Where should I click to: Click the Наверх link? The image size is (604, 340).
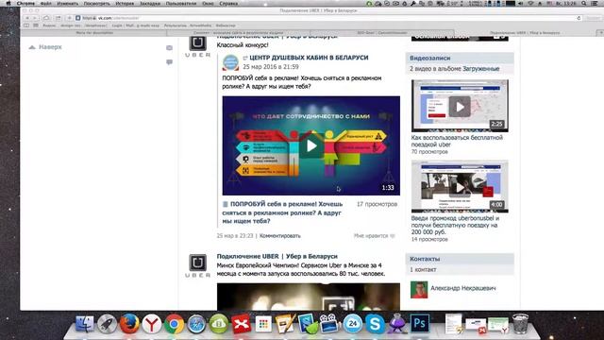click(50, 47)
